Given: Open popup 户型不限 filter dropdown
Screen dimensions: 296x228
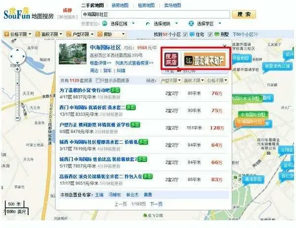Looking at the screenshot, I should (x=171, y=81).
